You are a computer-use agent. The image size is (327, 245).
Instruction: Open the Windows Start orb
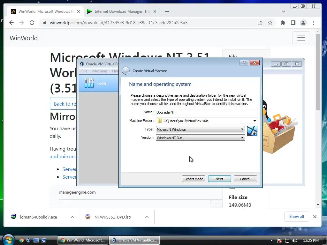click(x=8, y=240)
